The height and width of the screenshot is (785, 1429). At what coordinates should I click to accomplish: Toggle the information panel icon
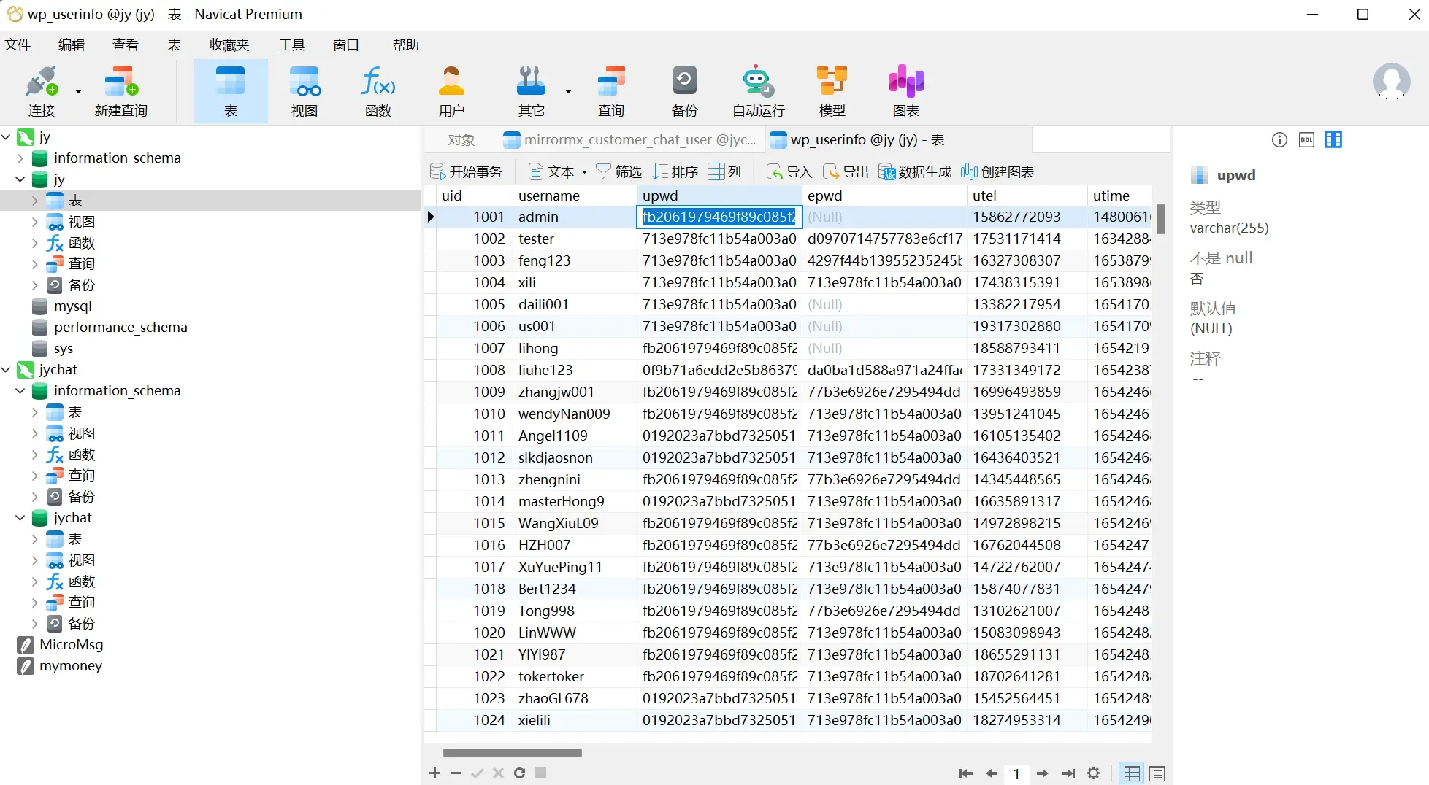point(1279,140)
